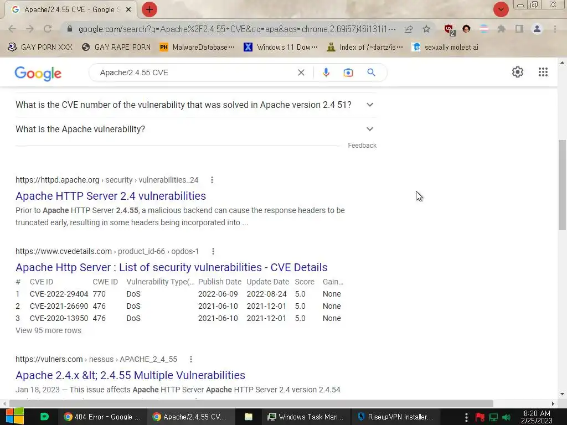Open the File Explorer taskbar button
This screenshot has height=425, width=567.
point(249,417)
